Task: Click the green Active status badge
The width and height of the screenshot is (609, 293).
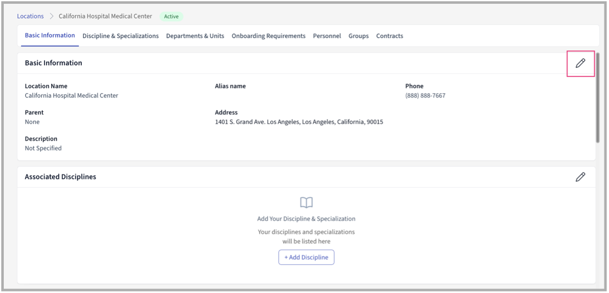Action: 171,17
